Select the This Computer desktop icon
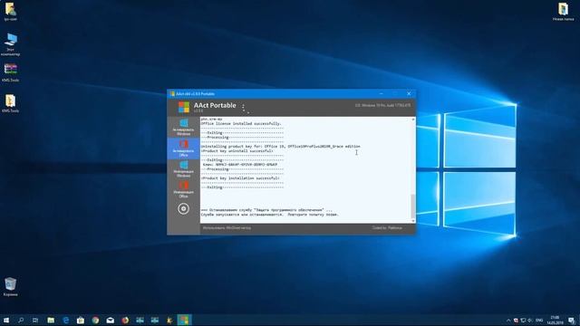 [10, 44]
